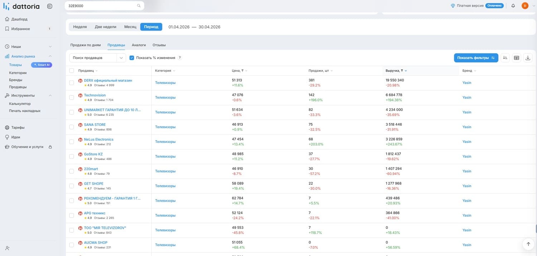Focus the search field containing 32E9000
This screenshot has height=256, width=537.
(x=105, y=6)
